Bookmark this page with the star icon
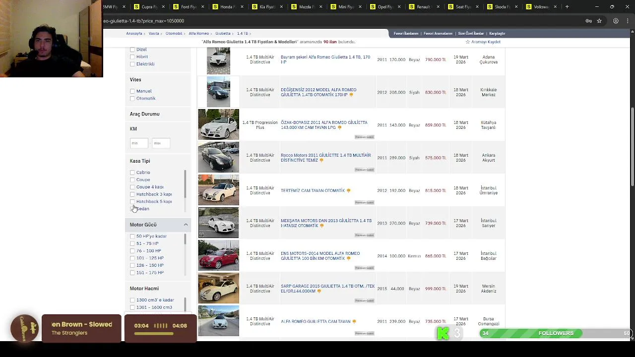 pyautogui.click(x=599, y=21)
